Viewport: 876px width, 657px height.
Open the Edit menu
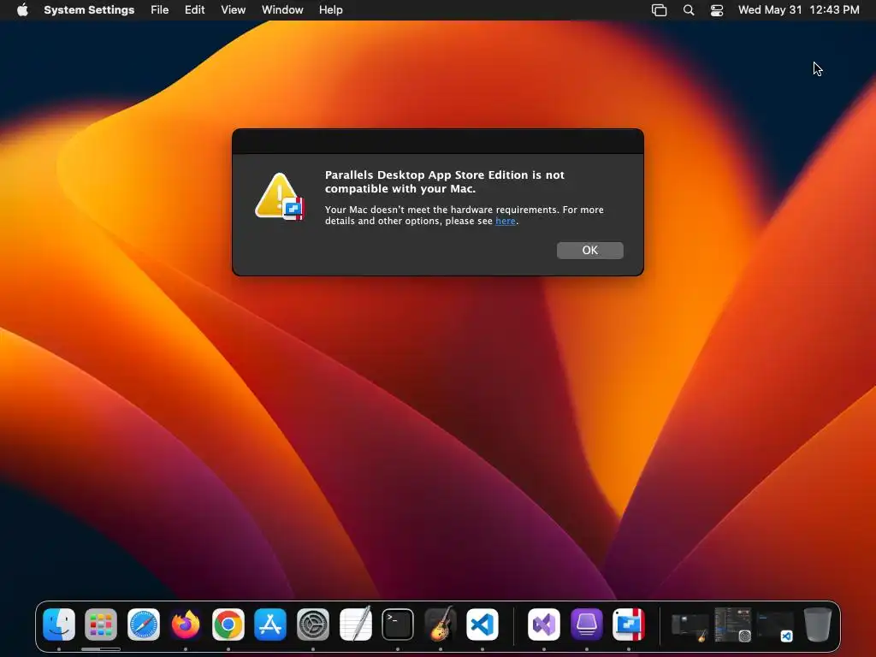[194, 10]
